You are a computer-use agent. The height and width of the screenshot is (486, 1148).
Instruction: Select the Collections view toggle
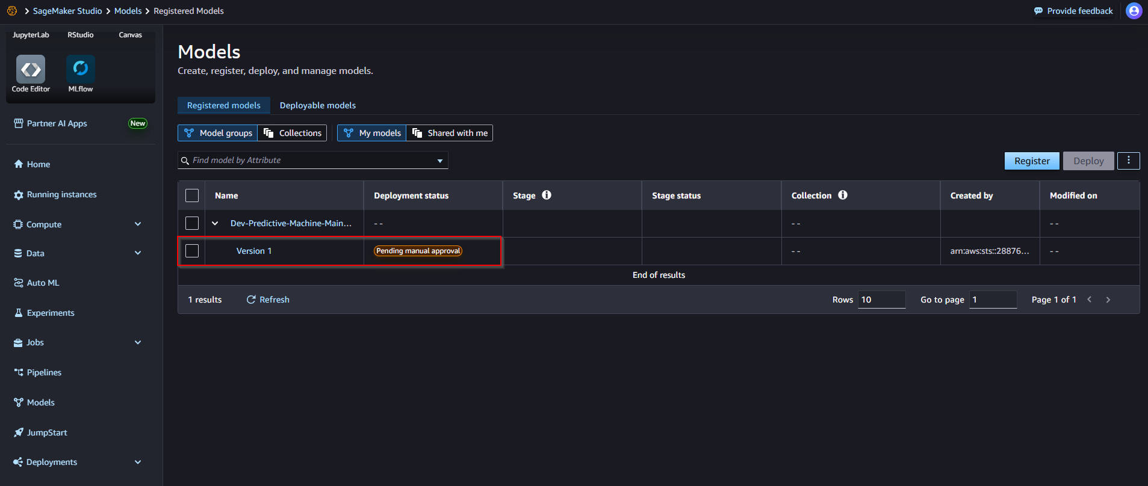[292, 133]
